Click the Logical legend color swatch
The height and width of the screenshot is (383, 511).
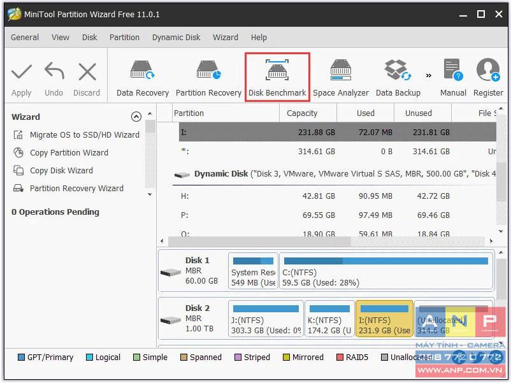coord(89,358)
